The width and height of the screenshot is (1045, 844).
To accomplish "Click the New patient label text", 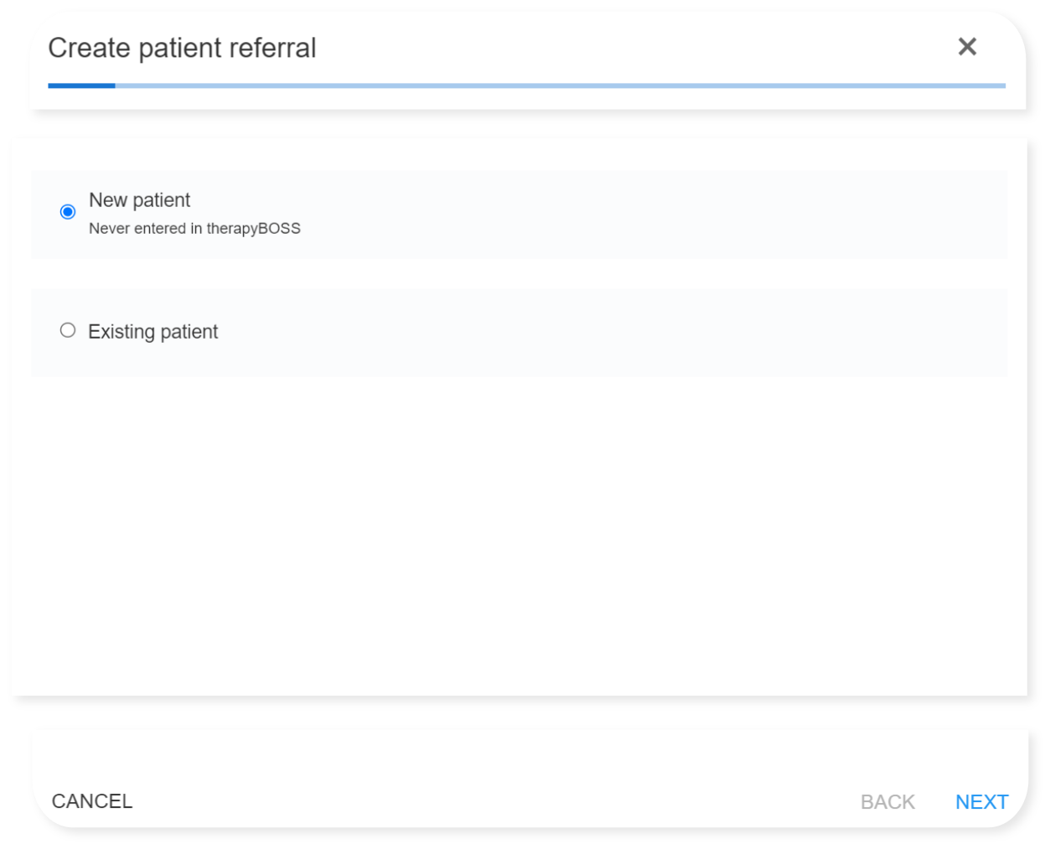I will [x=139, y=200].
